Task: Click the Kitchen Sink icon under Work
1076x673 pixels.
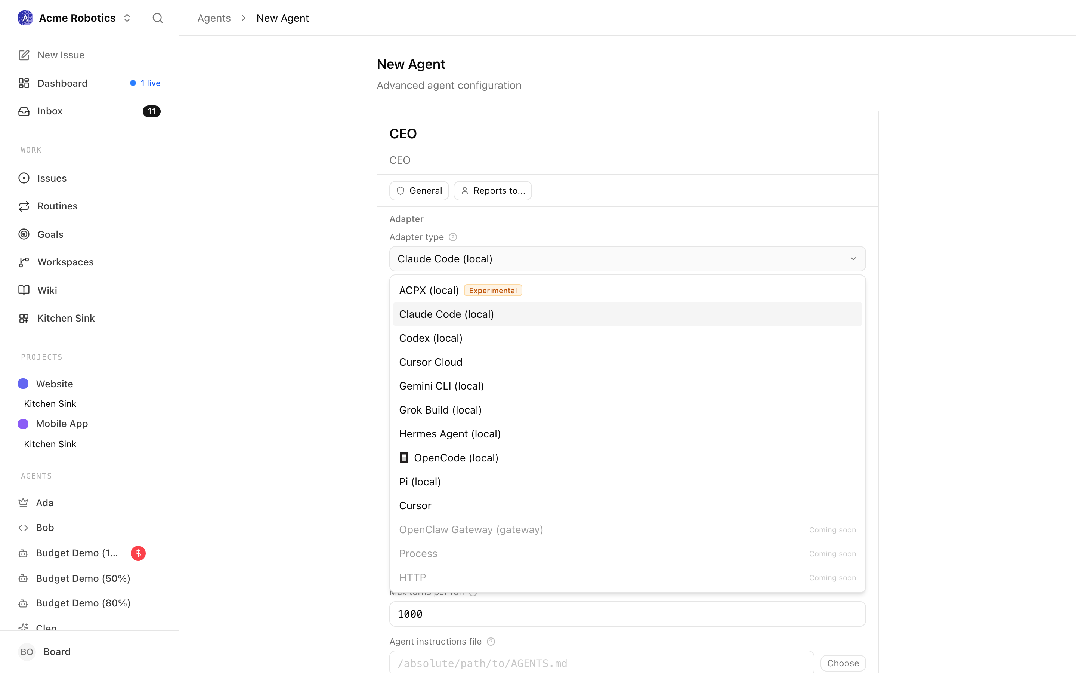Action: pos(24,318)
